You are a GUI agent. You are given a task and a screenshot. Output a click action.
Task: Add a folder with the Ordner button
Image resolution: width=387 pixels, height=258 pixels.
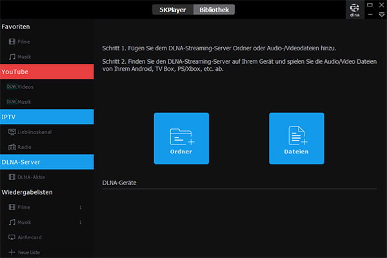coord(181,139)
